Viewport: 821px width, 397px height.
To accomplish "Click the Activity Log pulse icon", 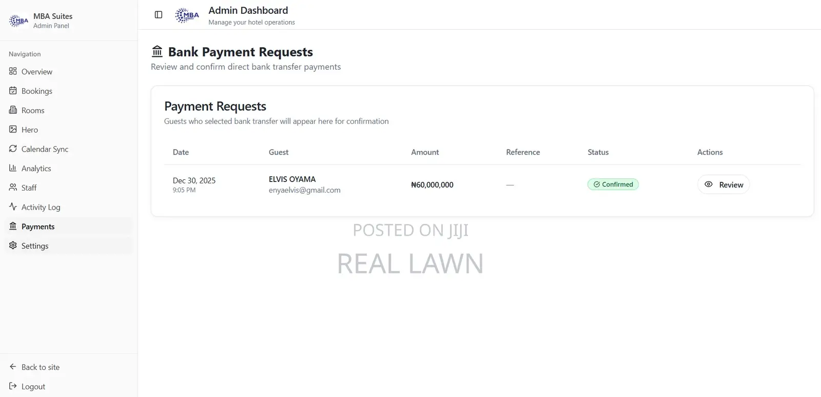I will 13,207.
